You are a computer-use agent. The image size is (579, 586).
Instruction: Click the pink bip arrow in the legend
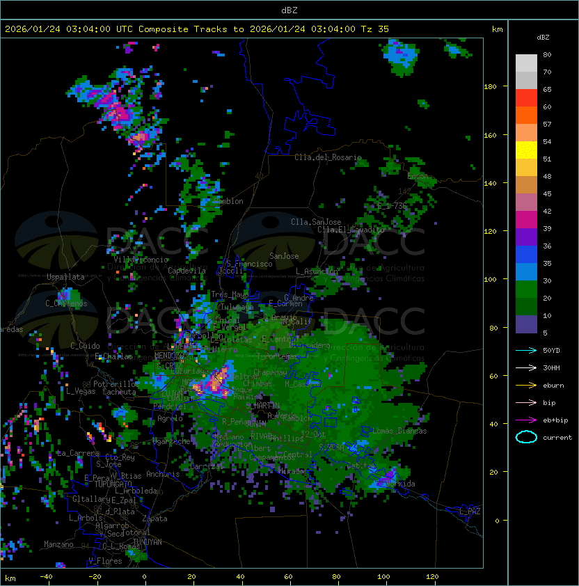[526, 402]
